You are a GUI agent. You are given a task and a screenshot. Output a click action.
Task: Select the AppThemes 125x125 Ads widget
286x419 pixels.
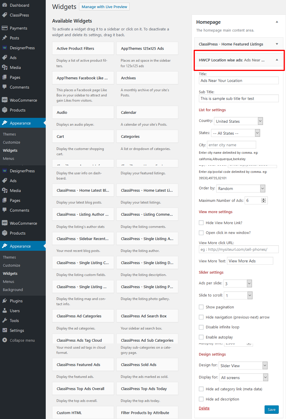point(147,48)
